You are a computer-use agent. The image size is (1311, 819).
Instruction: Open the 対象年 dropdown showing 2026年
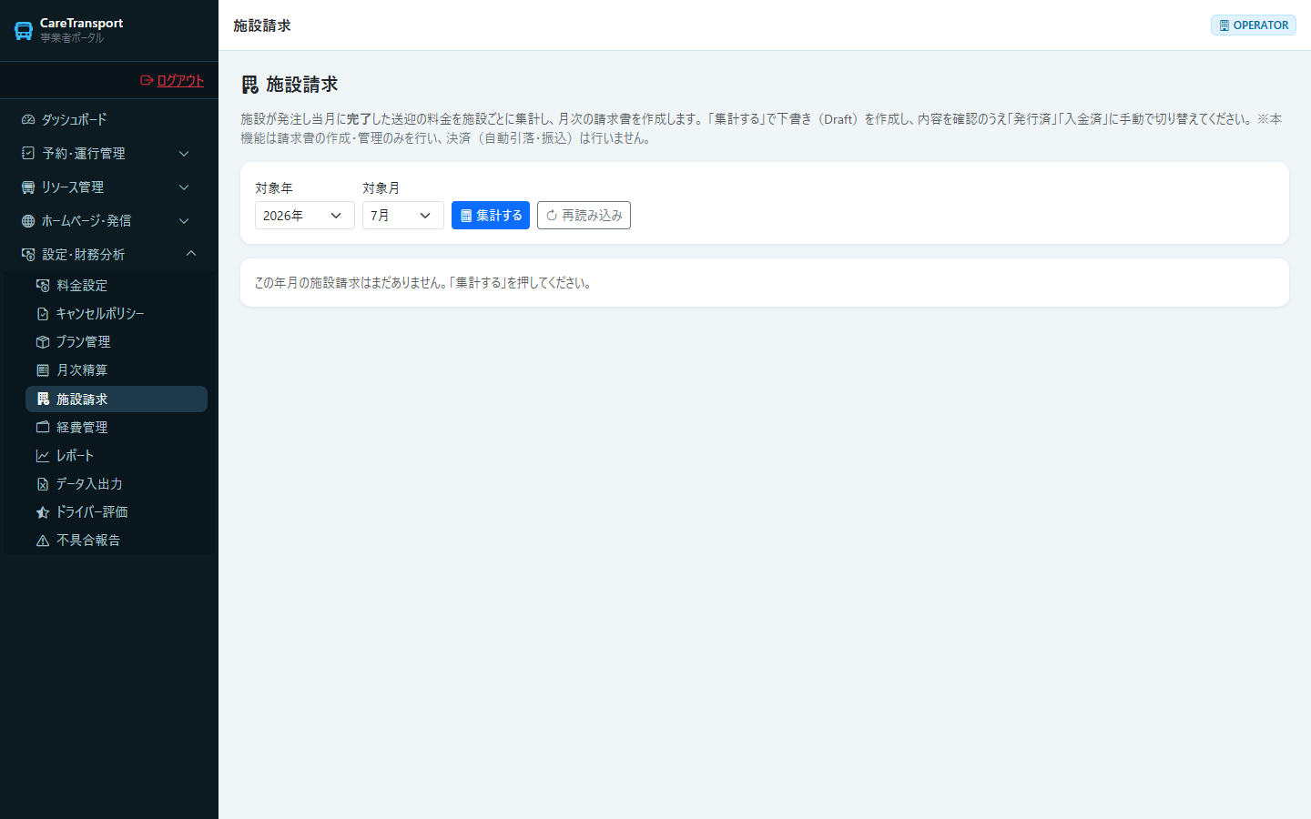click(x=305, y=215)
